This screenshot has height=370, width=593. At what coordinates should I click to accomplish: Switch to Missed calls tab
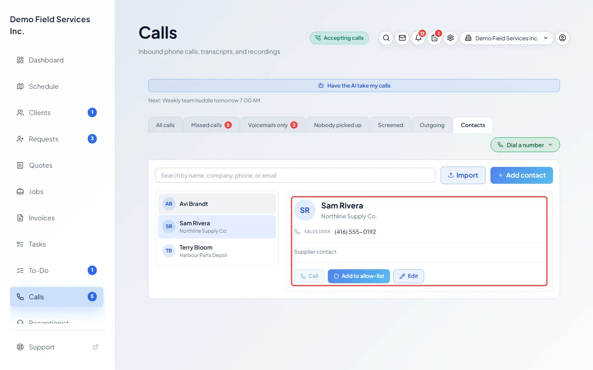[x=211, y=125]
